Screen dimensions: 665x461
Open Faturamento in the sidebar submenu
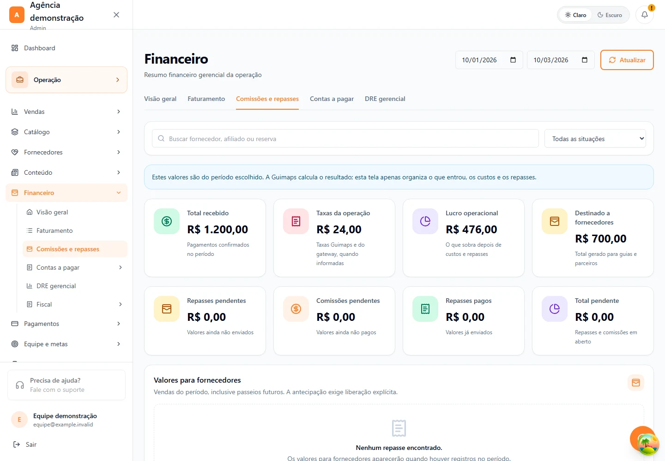[75, 230]
